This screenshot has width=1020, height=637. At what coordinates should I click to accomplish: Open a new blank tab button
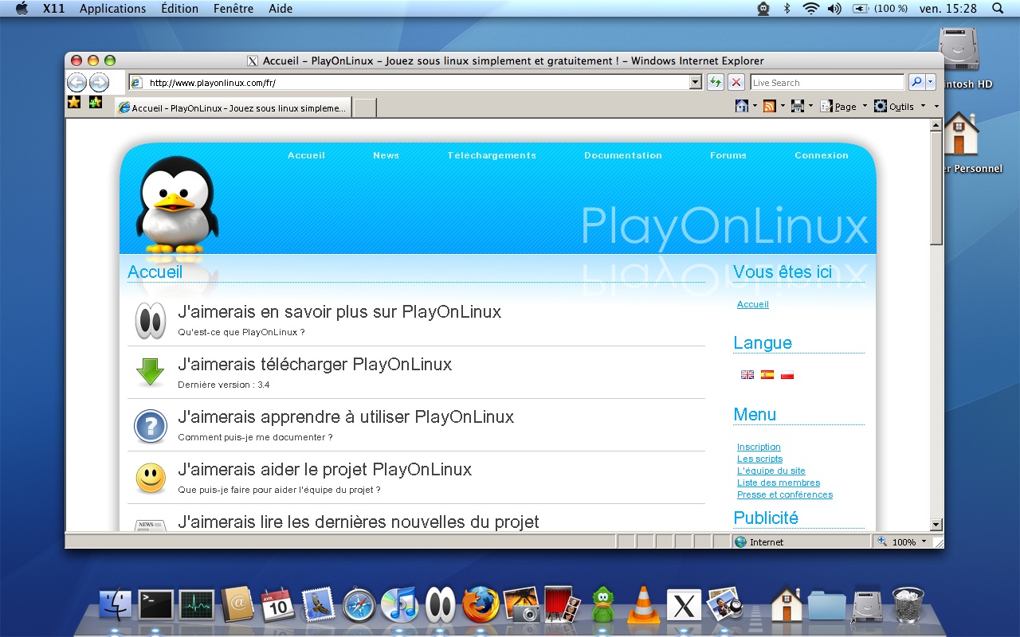pos(364,107)
